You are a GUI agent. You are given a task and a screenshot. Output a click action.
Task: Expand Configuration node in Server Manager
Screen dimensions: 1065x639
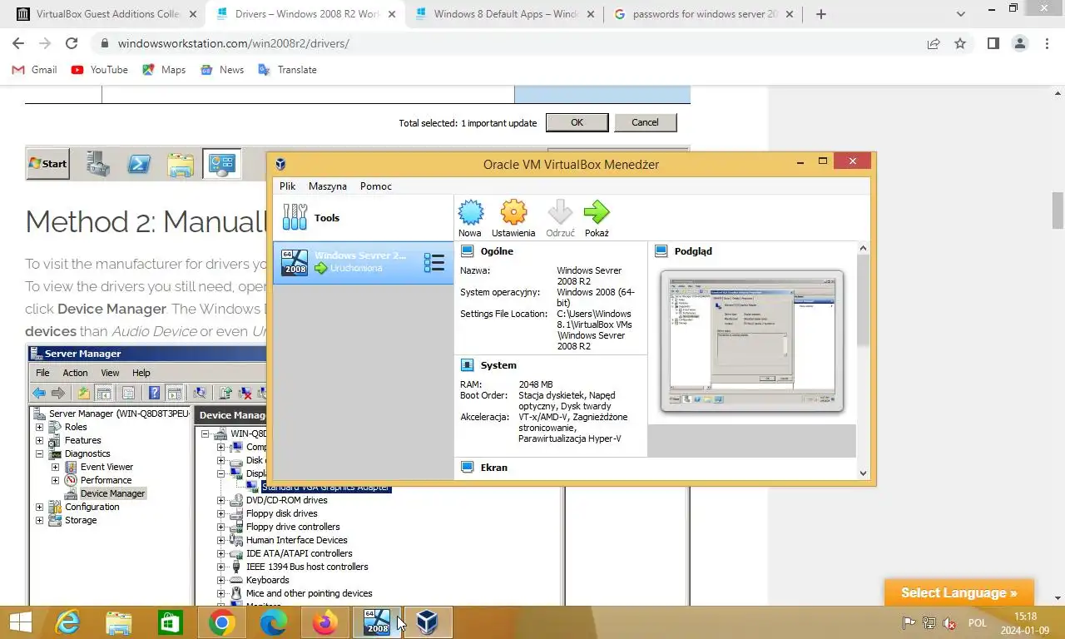click(x=39, y=507)
